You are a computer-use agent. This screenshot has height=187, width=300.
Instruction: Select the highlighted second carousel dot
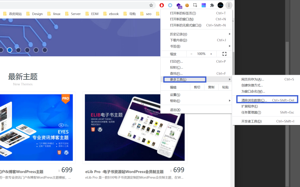point(10,50)
